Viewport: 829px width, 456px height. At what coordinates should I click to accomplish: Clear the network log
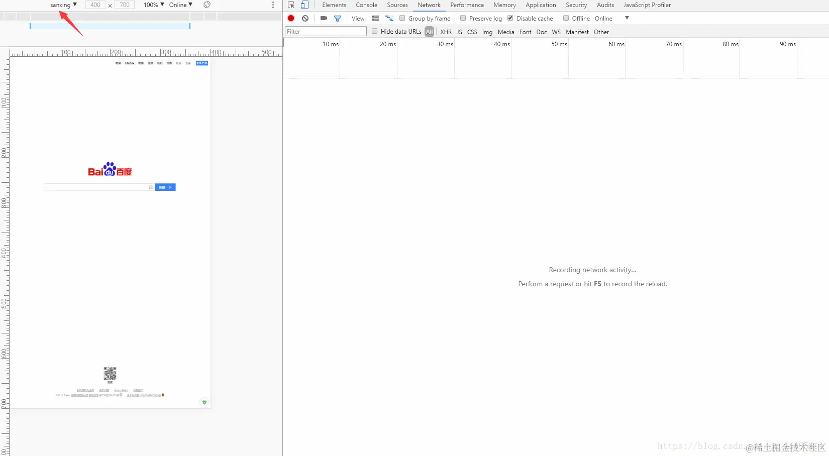pos(305,18)
